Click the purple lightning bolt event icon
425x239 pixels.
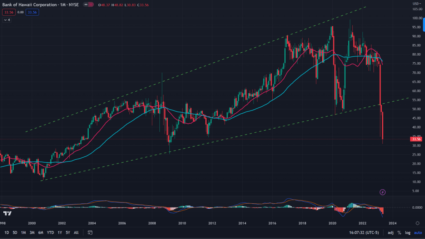tap(383, 192)
